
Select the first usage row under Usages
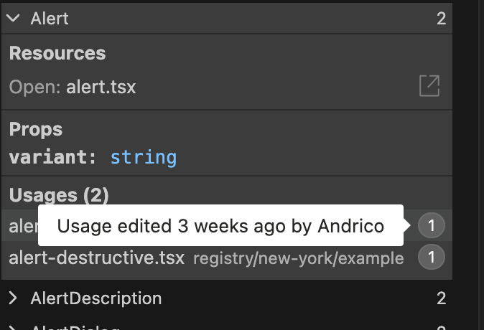(x=22, y=227)
